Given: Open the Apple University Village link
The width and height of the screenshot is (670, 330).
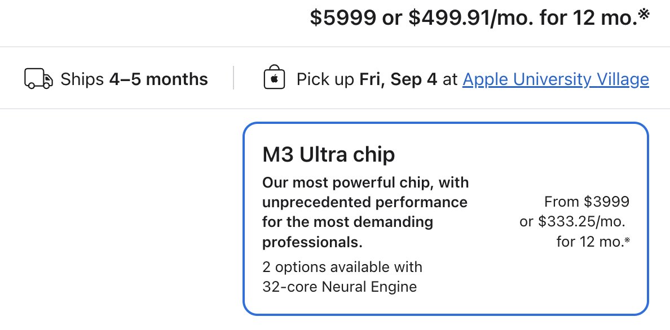Looking at the screenshot, I should coord(556,79).
